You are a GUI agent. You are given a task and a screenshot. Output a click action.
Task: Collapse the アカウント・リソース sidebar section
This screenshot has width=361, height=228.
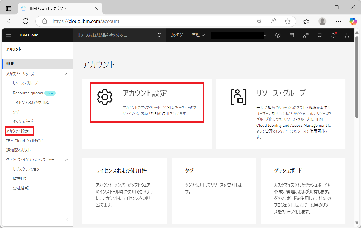[66, 74]
